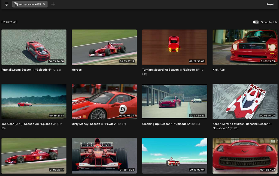The height and width of the screenshot is (176, 279).
Task: Click the timestamp on the Heroes thumbnail
Action: click(x=127, y=61)
